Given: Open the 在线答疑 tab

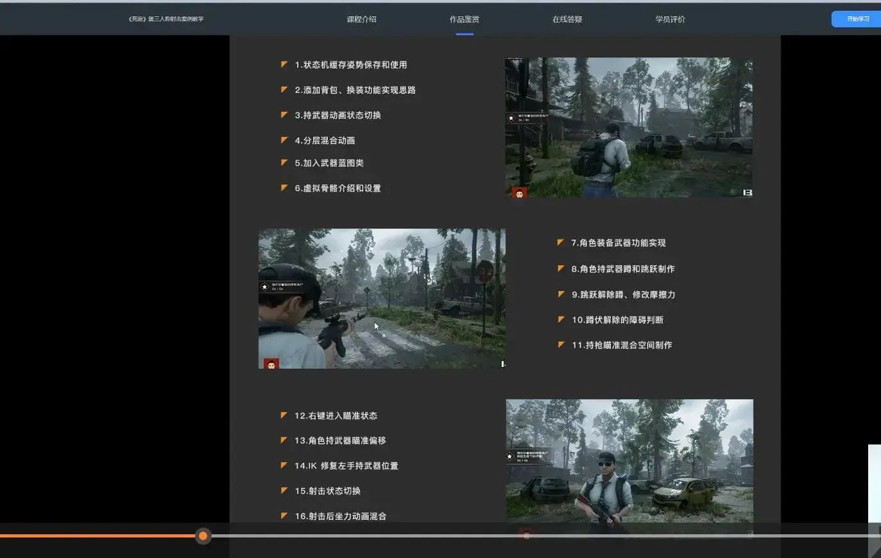Looking at the screenshot, I should point(567,19).
